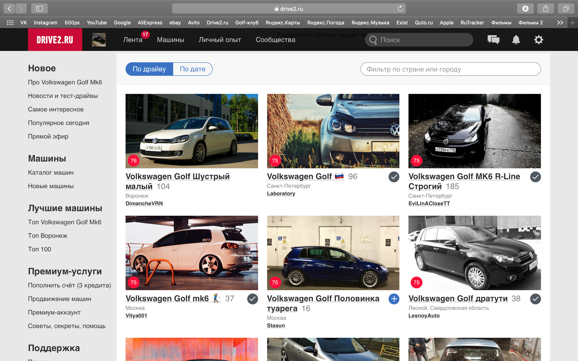
Task: Open Vitya001 user profile
Action: coord(136,316)
